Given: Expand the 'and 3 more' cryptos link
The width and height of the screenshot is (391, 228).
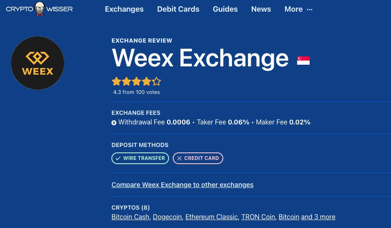Looking at the screenshot, I should click(x=318, y=217).
